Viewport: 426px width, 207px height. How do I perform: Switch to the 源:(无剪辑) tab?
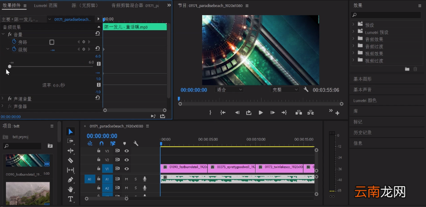point(85,6)
